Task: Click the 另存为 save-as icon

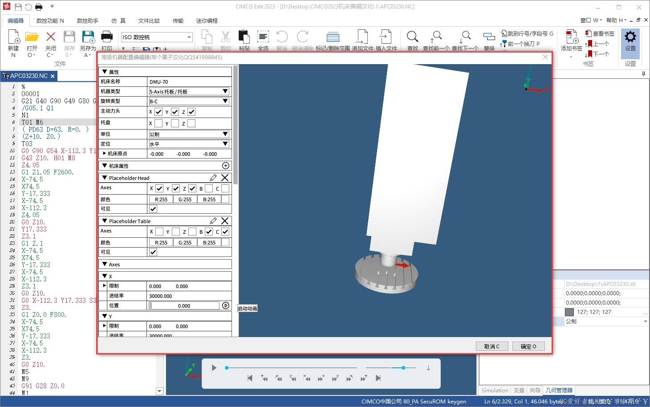Action: click(88, 37)
